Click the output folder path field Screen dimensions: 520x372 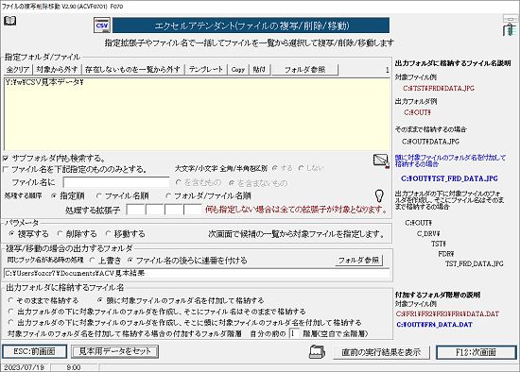tap(197, 274)
